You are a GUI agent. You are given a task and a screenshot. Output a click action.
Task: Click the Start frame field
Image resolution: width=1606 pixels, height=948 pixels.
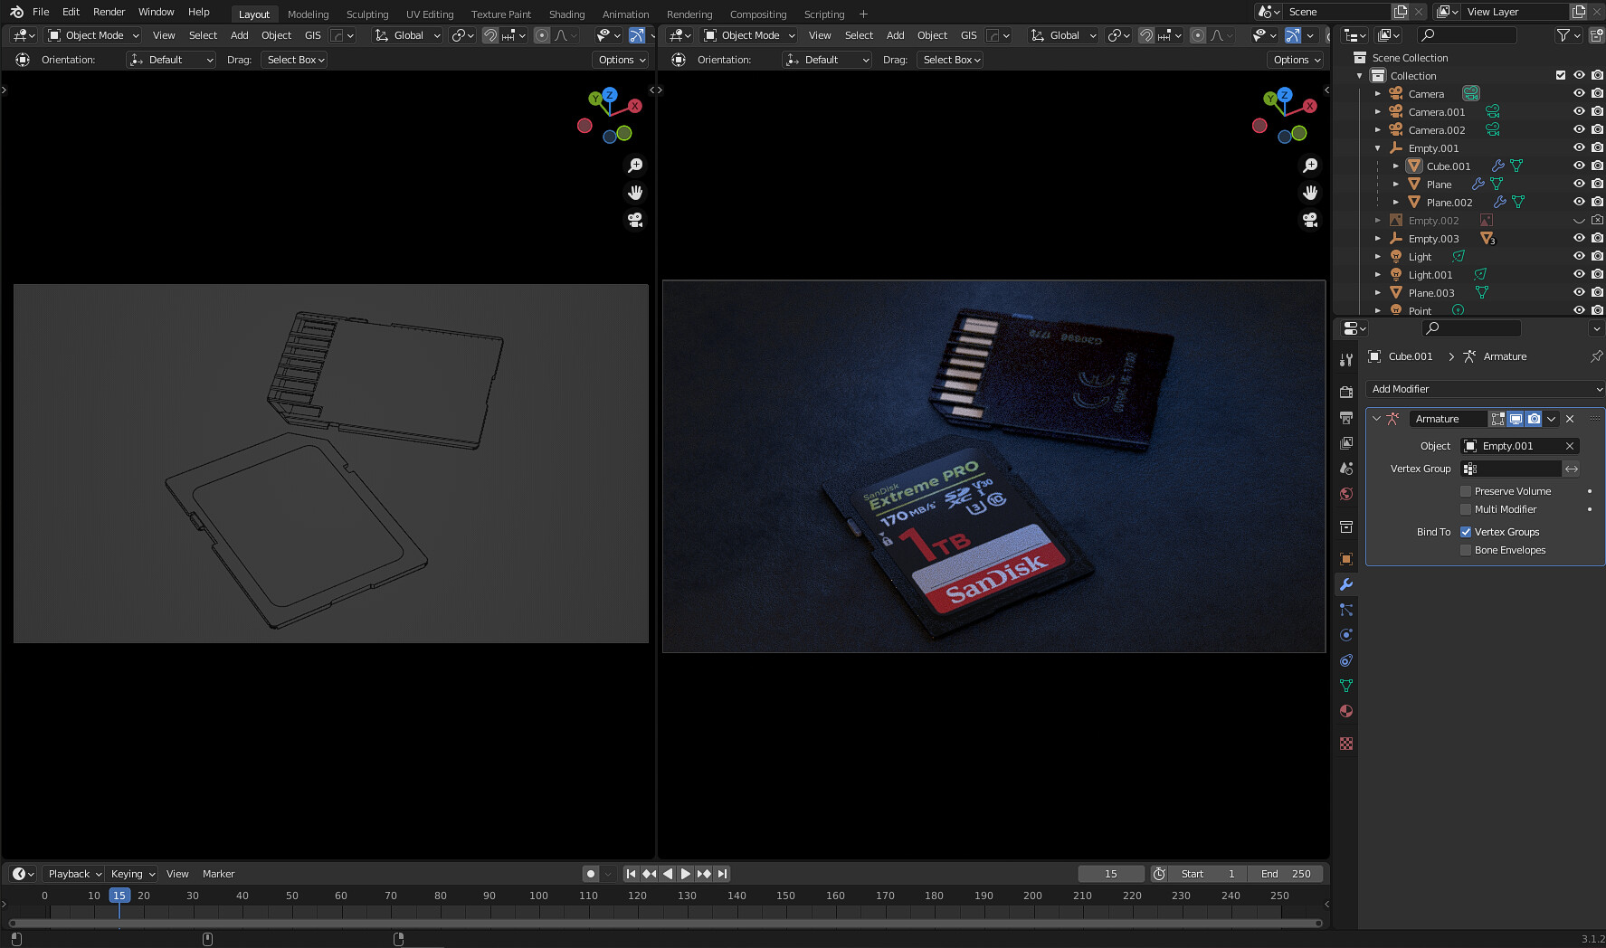[1208, 874]
